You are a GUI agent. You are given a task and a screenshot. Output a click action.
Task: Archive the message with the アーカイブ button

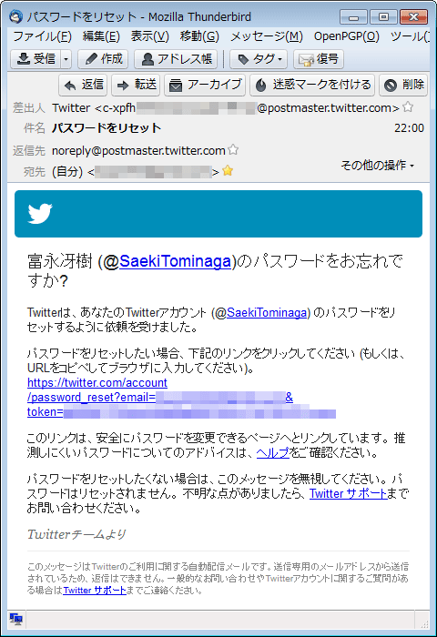coord(205,85)
